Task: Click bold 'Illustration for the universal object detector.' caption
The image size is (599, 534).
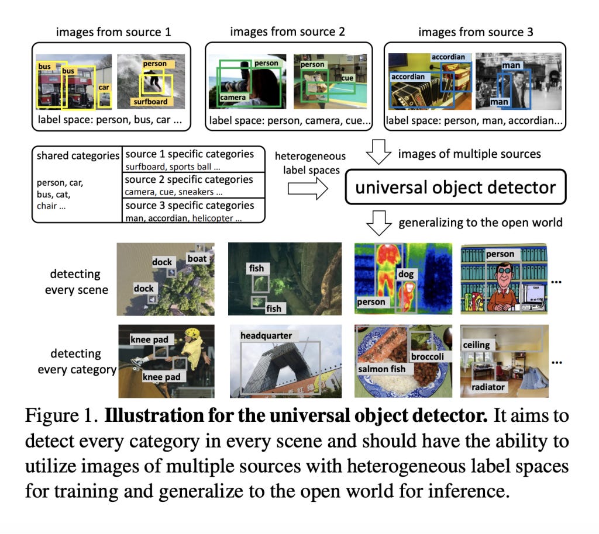Action: pyautogui.click(x=295, y=416)
